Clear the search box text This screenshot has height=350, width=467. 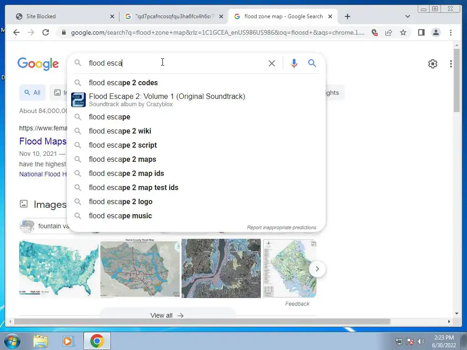coord(272,63)
